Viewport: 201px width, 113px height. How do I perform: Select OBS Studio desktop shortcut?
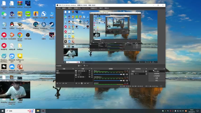28,35
